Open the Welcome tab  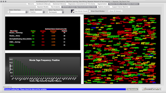pos(31,4)
